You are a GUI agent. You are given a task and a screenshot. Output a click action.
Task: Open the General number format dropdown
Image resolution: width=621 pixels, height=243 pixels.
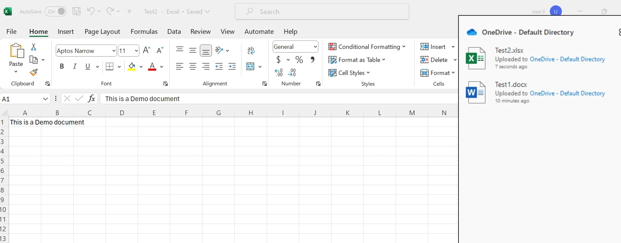(315, 47)
